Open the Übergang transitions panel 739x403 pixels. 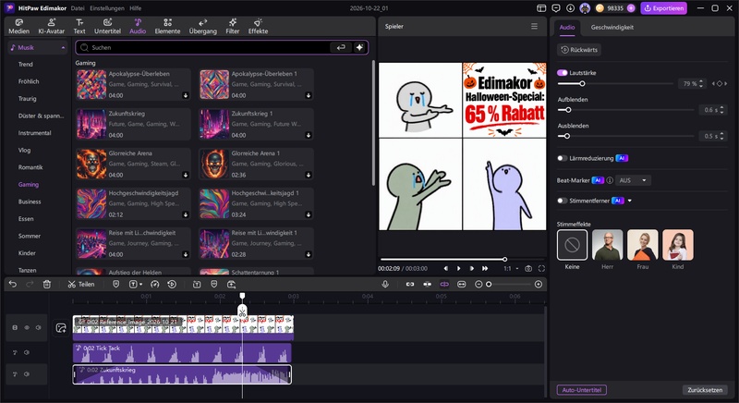[202, 27]
